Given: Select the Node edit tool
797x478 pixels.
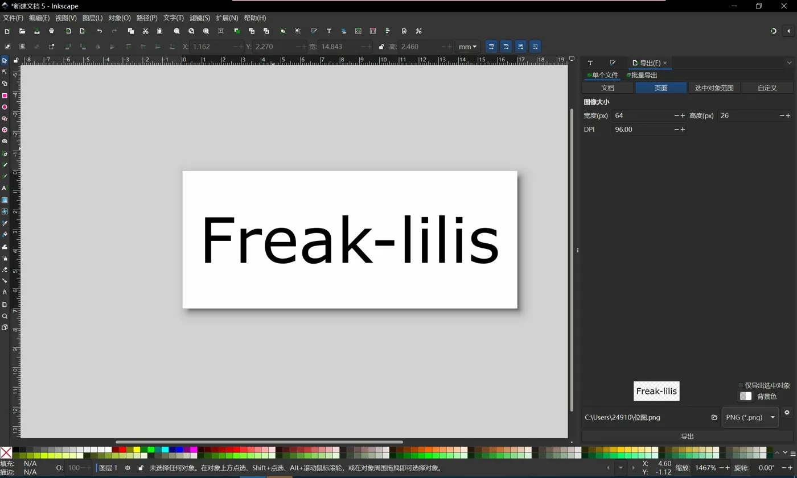Looking at the screenshot, I should 5,72.
